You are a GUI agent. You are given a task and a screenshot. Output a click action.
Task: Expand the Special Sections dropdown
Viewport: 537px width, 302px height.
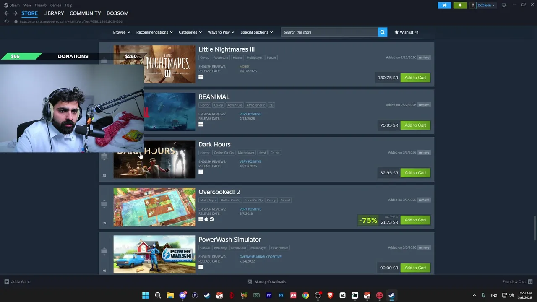[256, 32]
